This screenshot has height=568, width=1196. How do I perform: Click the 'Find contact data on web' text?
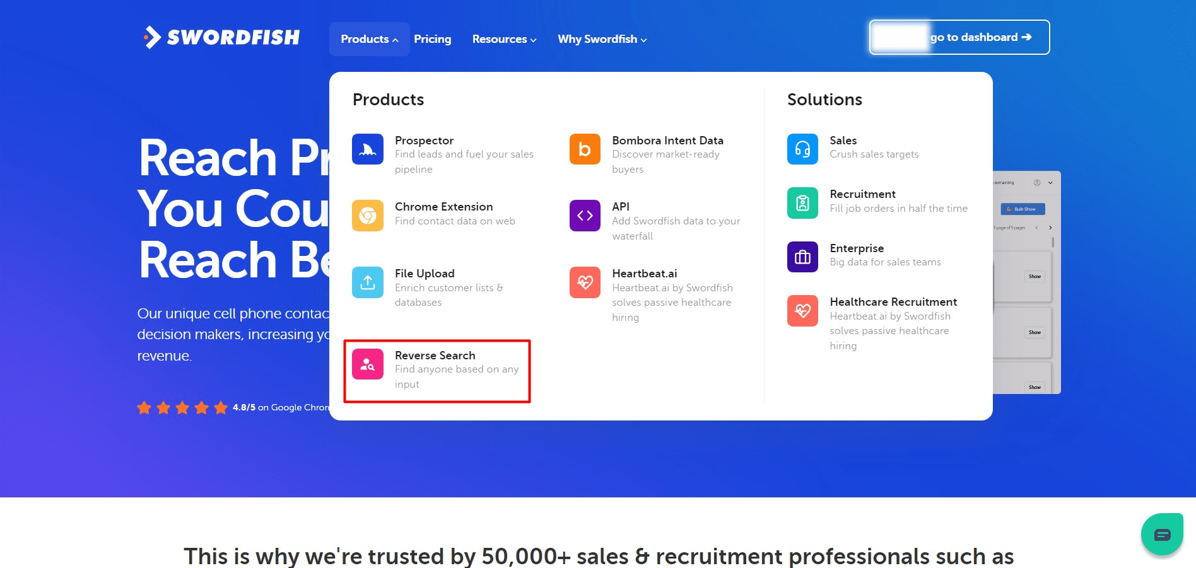tap(455, 221)
